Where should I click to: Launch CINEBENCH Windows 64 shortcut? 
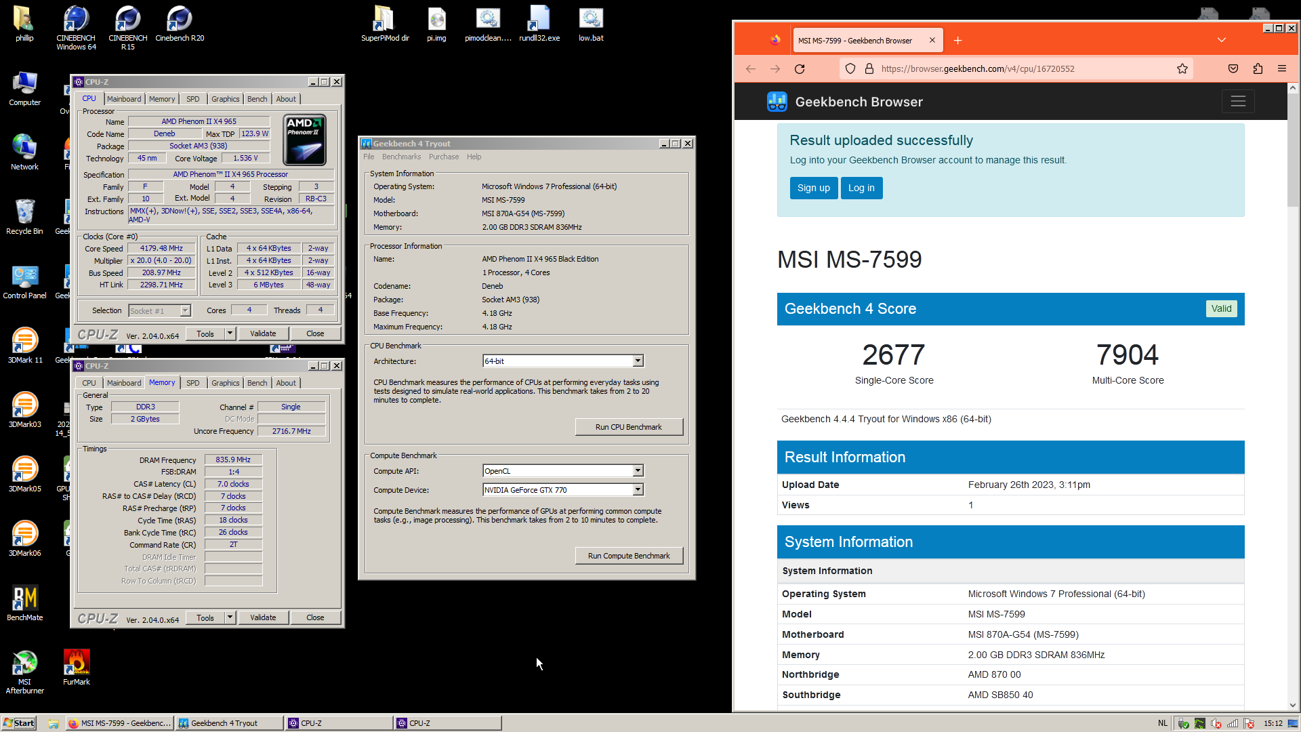[x=76, y=27]
